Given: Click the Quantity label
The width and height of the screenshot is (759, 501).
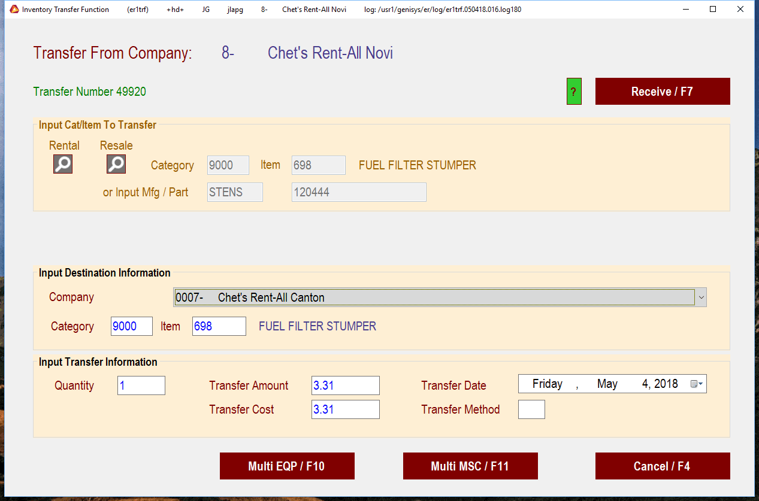Looking at the screenshot, I should tap(74, 385).
